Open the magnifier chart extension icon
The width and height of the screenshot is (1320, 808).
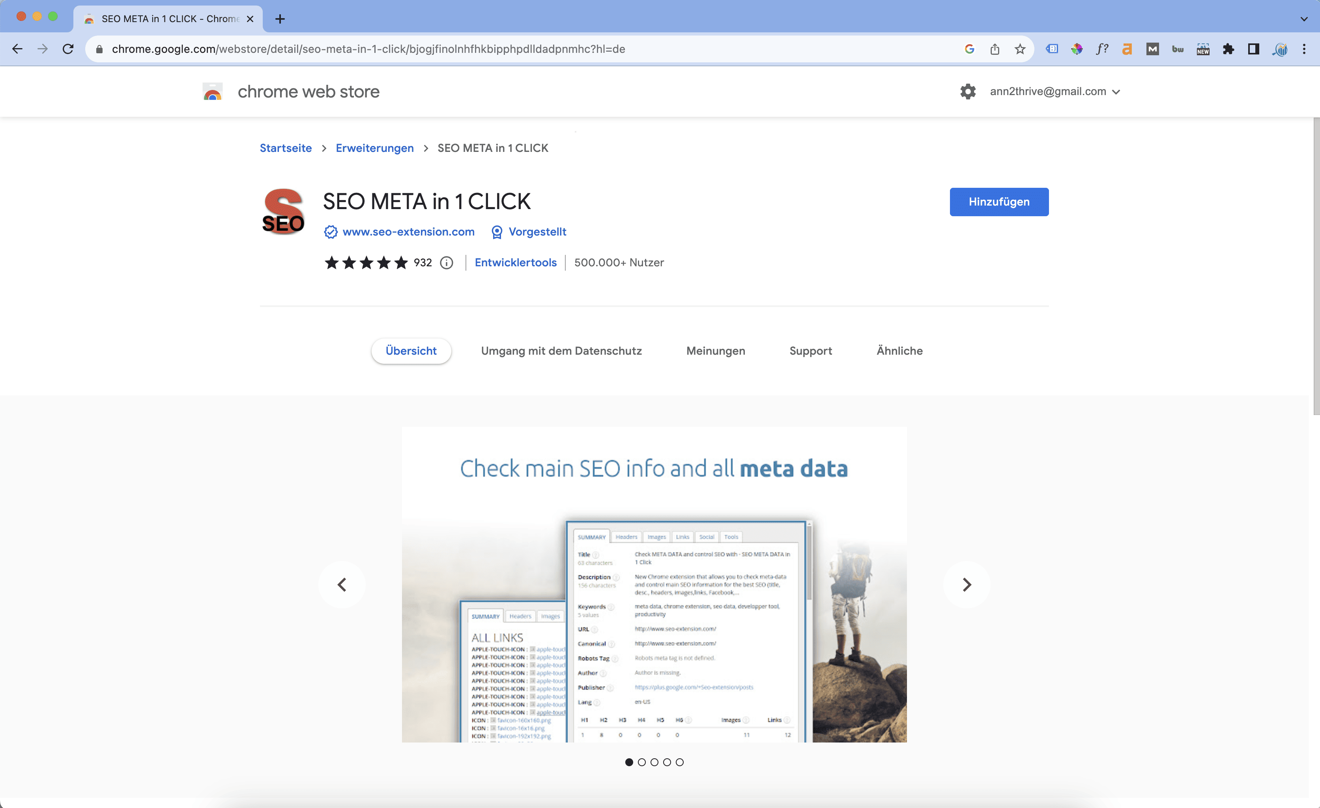tap(1280, 49)
